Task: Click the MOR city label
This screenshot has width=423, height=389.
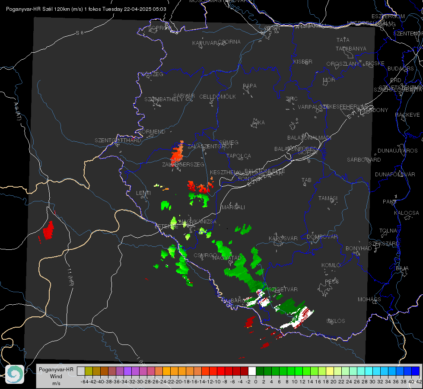Action: tap(329, 80)
